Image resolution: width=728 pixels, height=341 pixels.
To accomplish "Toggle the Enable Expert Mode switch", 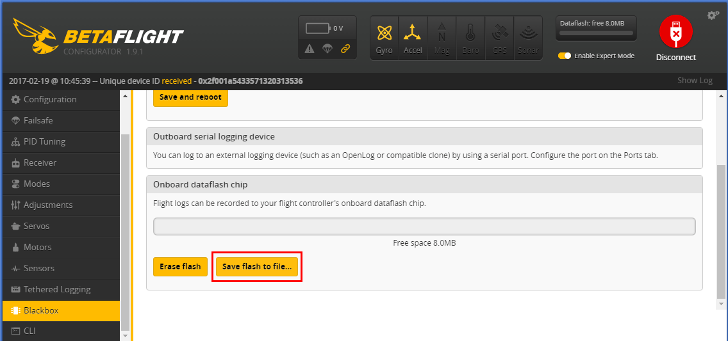I will pos(565,56).
